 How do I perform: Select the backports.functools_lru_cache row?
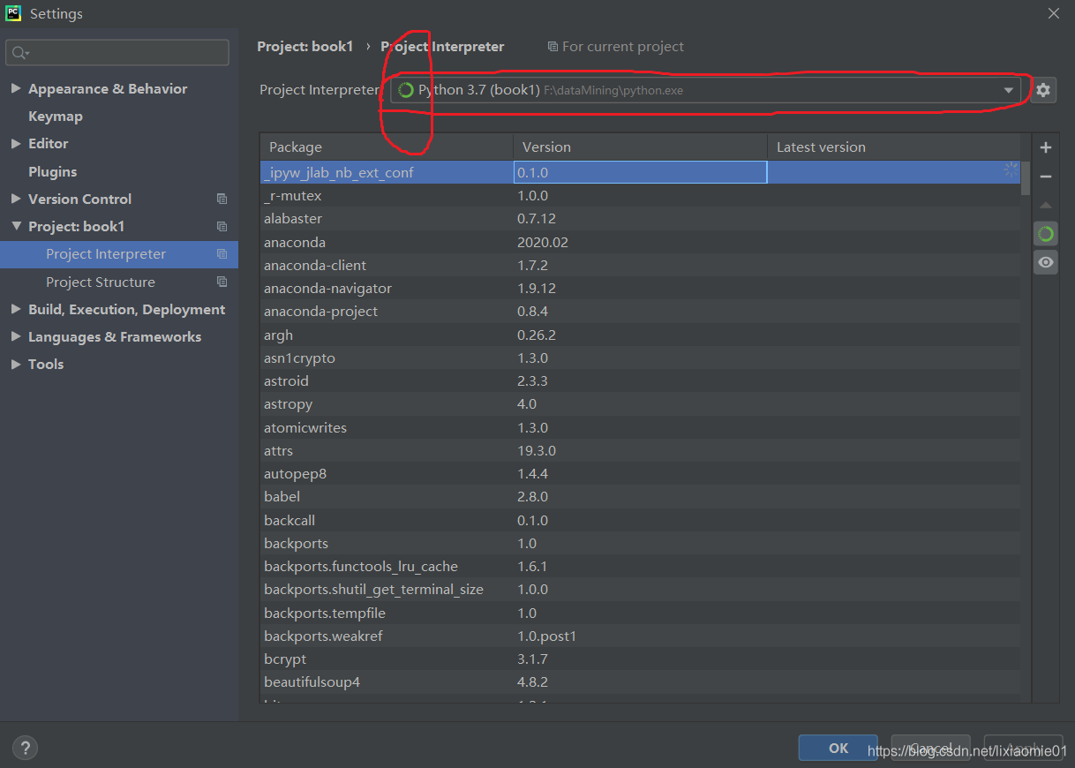pyautogui.click(x=641, y=566)
